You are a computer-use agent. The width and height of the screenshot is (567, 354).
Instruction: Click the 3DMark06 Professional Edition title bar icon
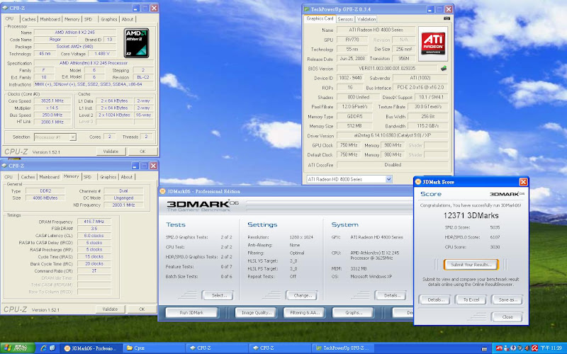(x=162, y=191)
